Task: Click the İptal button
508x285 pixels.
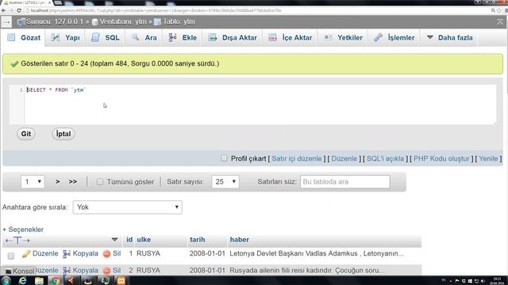Action: [63, 134]
